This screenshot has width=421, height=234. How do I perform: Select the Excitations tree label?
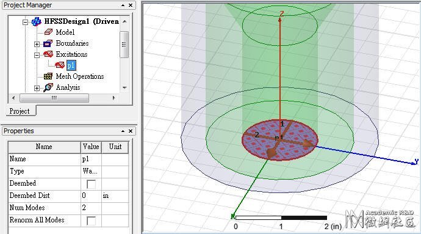(71, 54)
